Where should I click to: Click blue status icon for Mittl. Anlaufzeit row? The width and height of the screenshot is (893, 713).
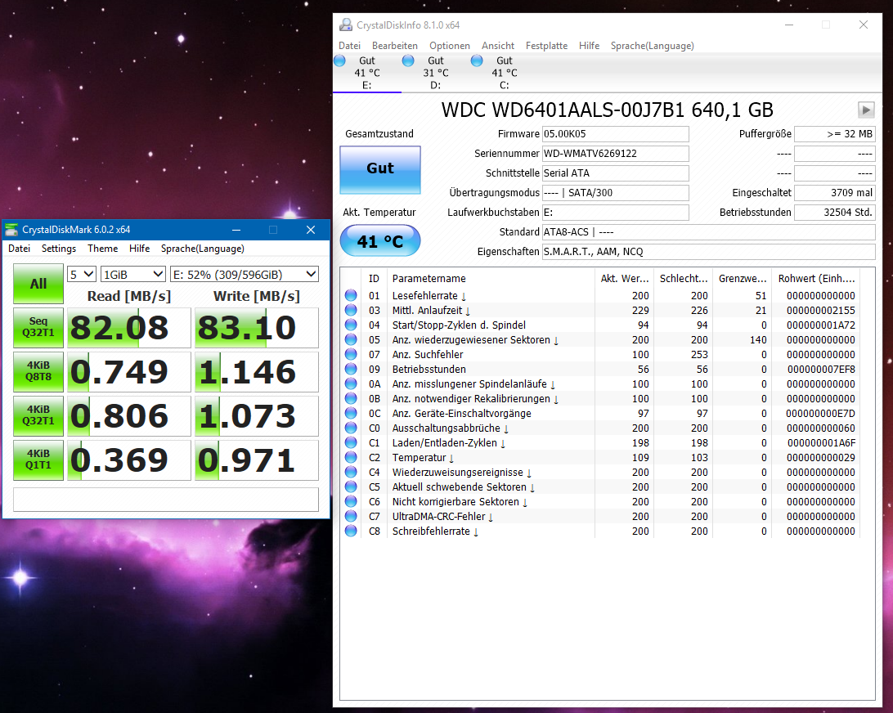(351, 310)
